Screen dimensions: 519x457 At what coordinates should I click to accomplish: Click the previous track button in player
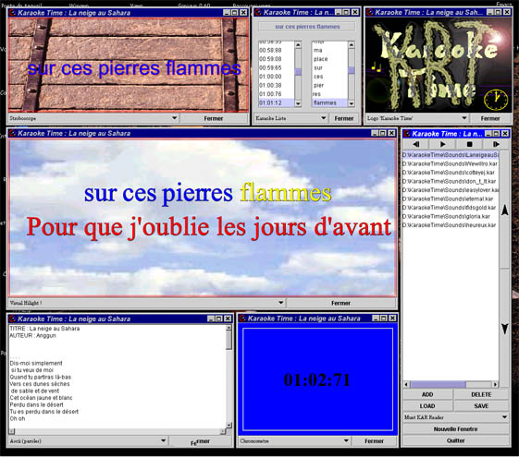coord(415,144)
